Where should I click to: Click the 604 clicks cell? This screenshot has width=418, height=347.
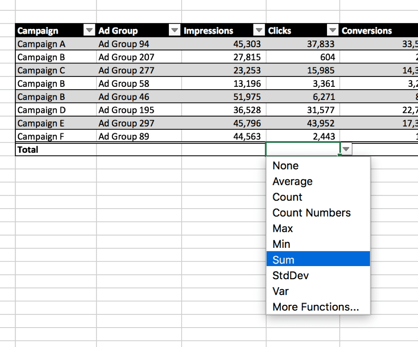pyautogui.click(x=303, y=57)
